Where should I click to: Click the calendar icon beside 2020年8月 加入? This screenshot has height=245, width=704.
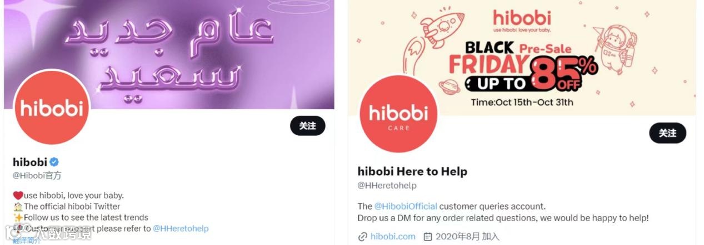428,237
